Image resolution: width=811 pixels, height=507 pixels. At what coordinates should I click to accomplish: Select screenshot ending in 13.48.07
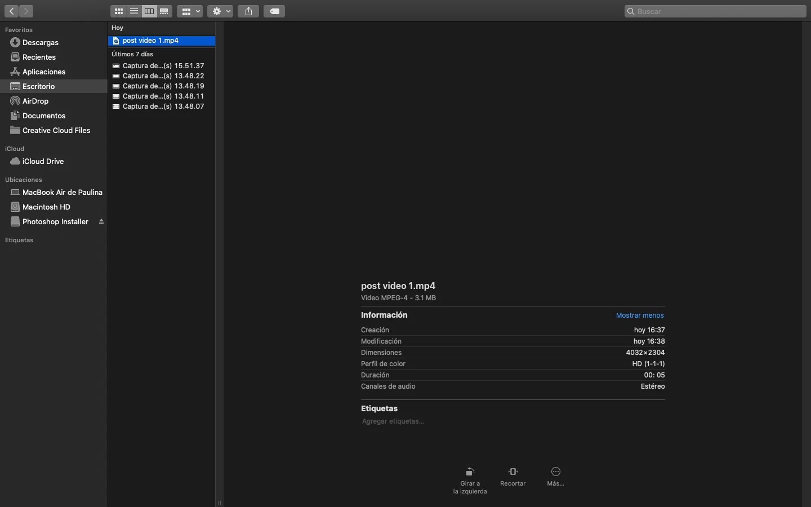pyautogui.click(x=162, y=106)
